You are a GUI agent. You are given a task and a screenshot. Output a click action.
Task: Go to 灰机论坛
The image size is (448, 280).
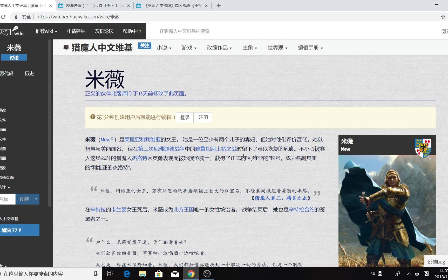[104, 31]
